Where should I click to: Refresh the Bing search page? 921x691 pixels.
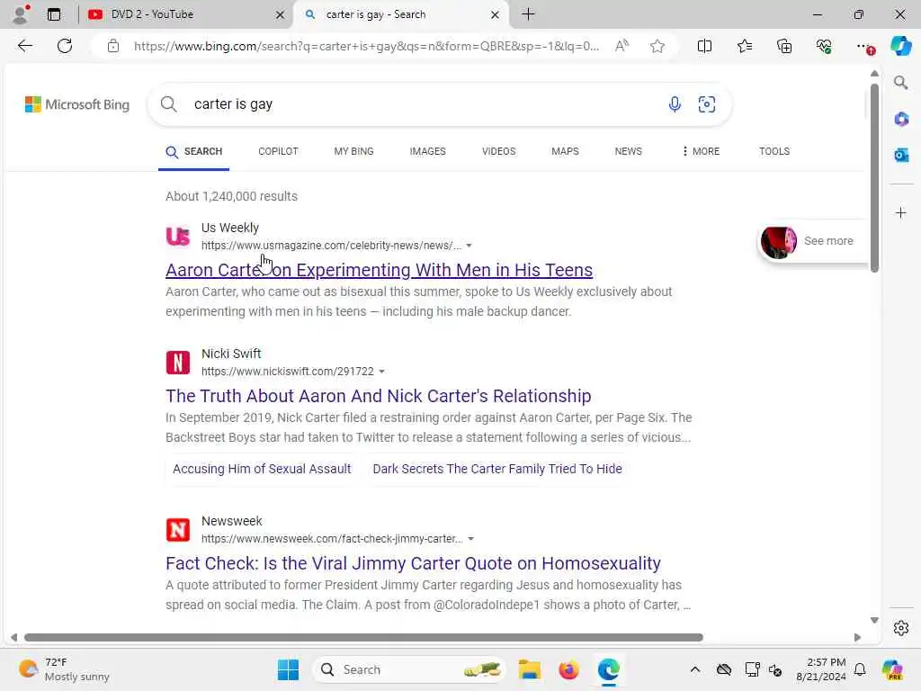point(65,46)
